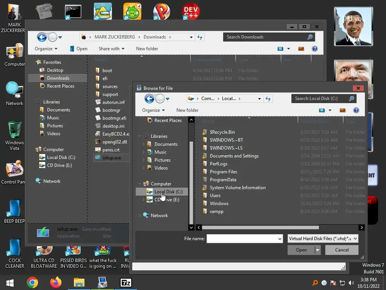This screenshot has width=386, height=290.
Task: Click Open button in Browse for File dialog
Action: pyautogui.click(x=301, y=250)
